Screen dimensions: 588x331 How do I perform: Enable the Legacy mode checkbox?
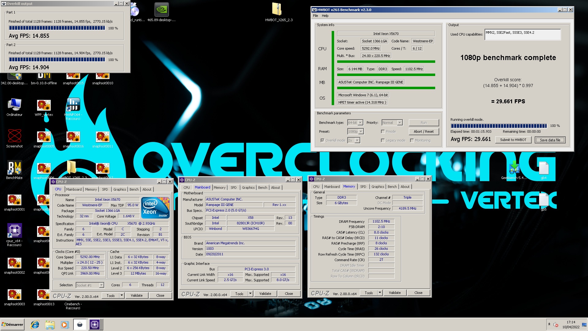coord(383,140)
